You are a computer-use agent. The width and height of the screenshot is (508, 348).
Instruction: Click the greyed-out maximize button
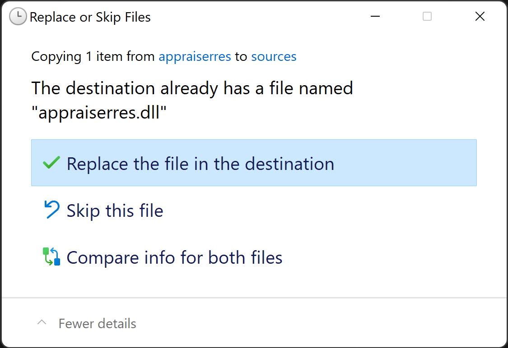point(427,17)
